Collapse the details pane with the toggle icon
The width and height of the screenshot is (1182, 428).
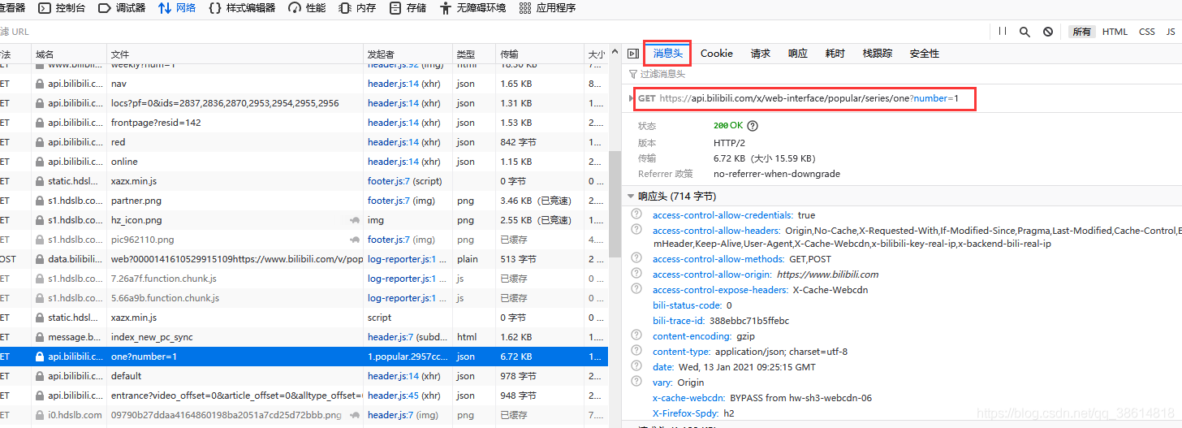click(x=633, y=54)
